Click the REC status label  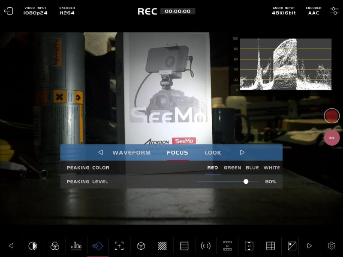pyautogui.click(x=147, y=12)
